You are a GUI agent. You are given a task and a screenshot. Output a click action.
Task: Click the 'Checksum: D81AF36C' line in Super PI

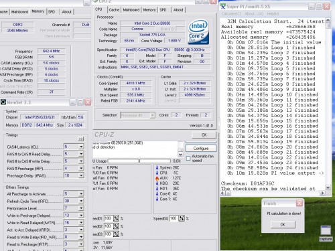tap(247, 183)
